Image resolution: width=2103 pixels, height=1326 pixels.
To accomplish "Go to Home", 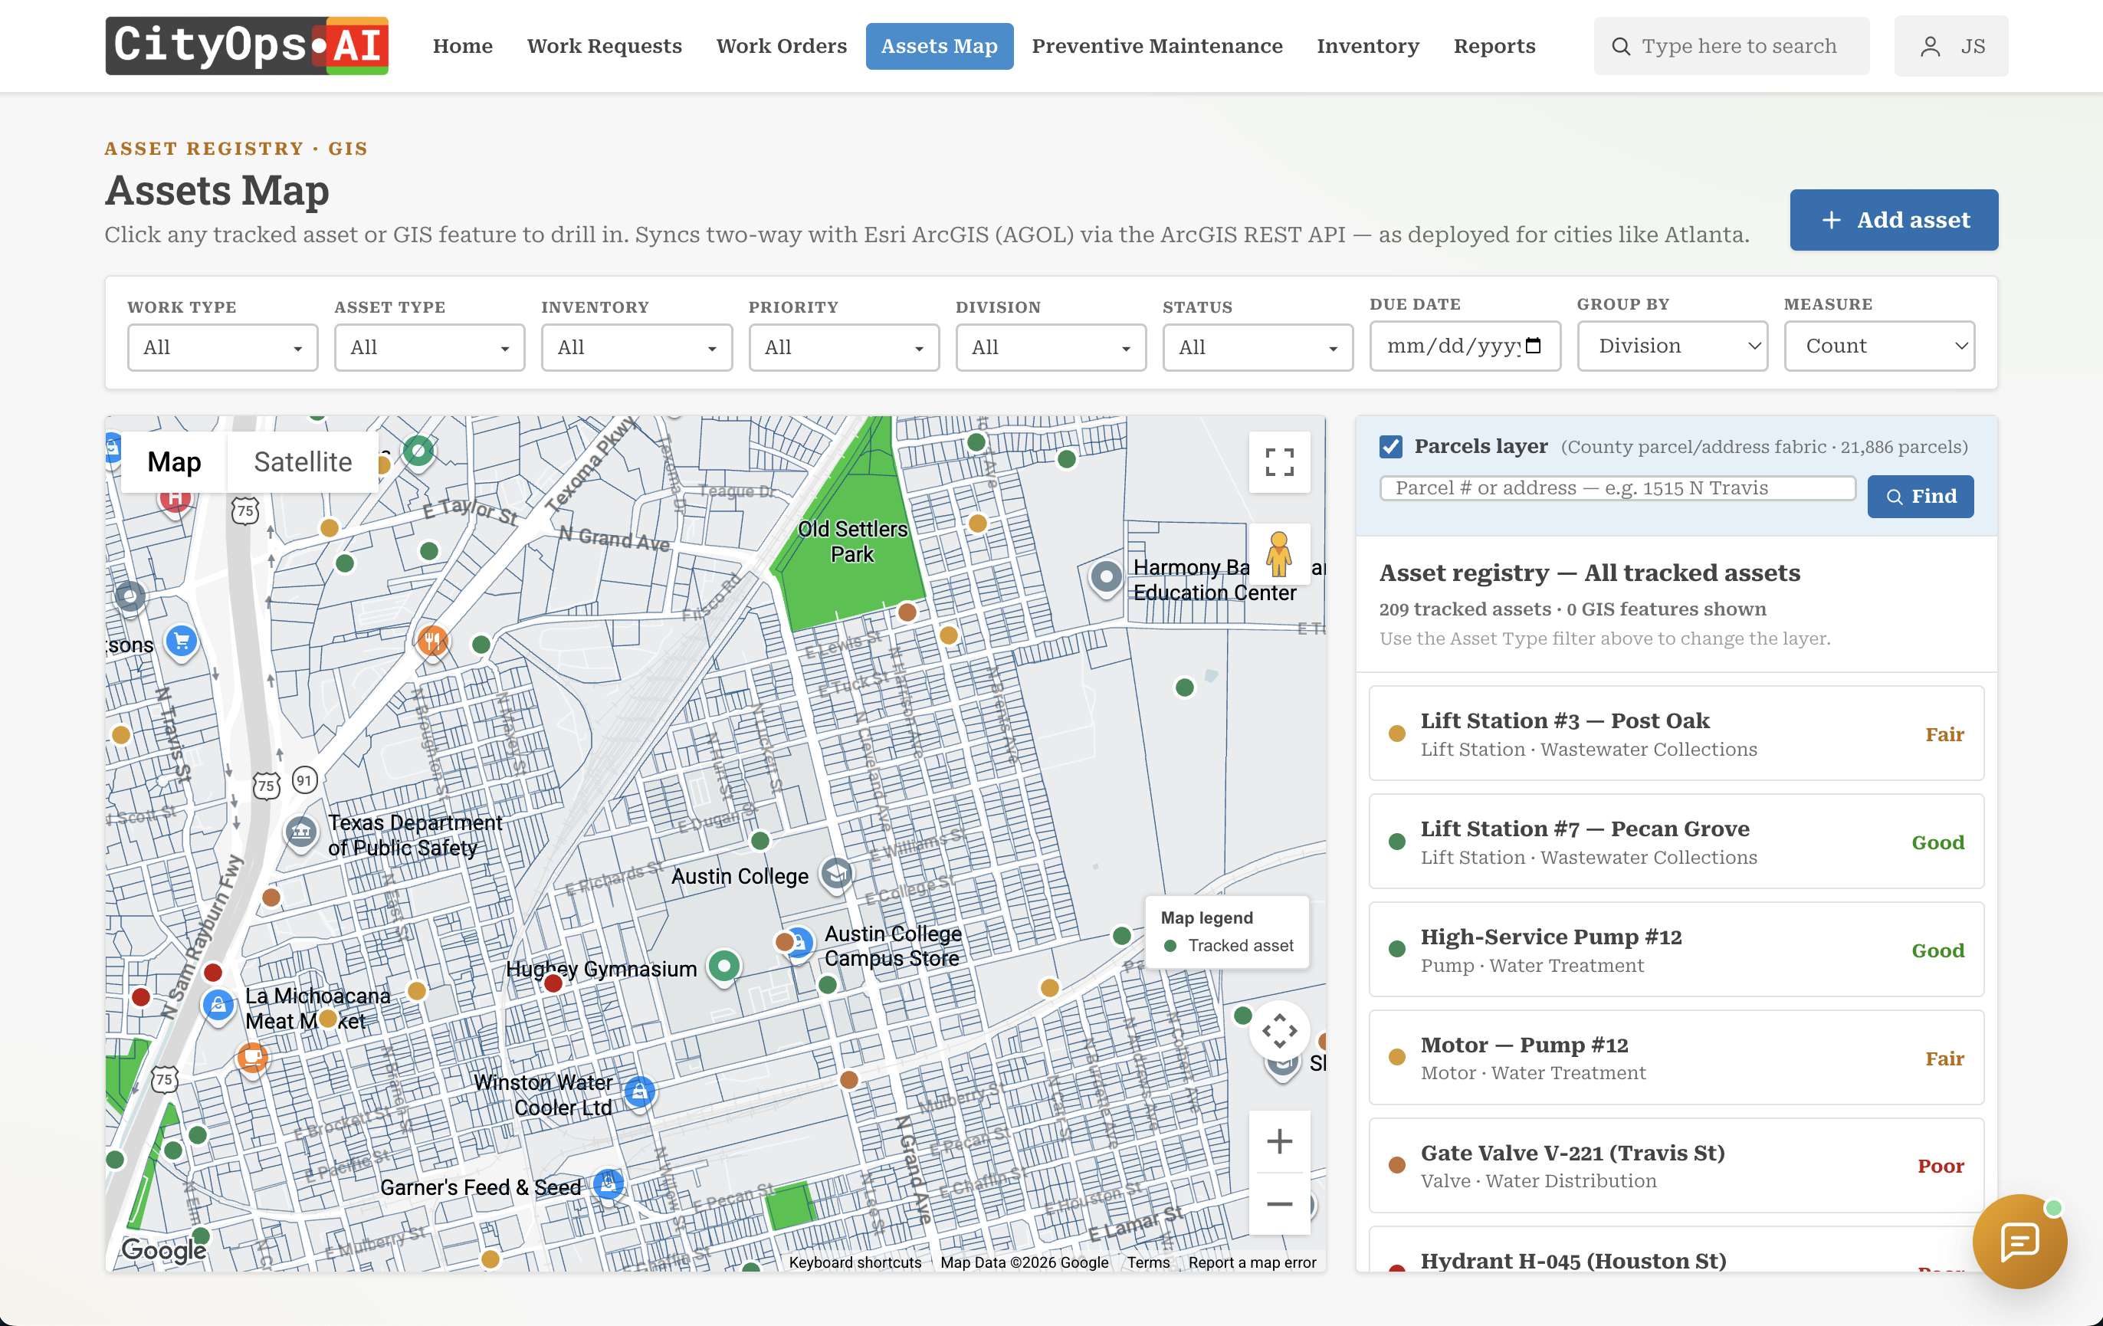I will tap(463, 46).
